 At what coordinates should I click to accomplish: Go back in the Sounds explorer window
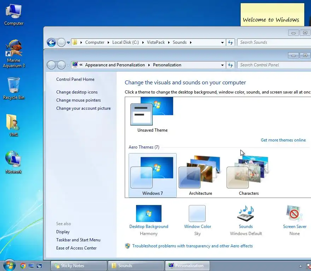click(x=51, y=42)
